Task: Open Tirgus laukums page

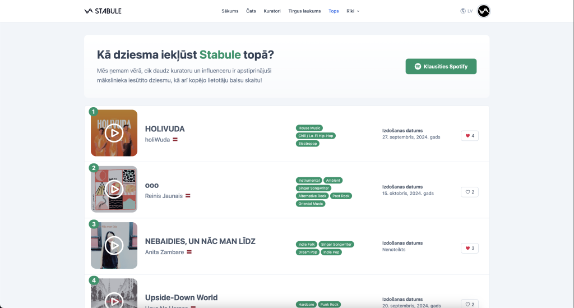Action: click(304, 11)
